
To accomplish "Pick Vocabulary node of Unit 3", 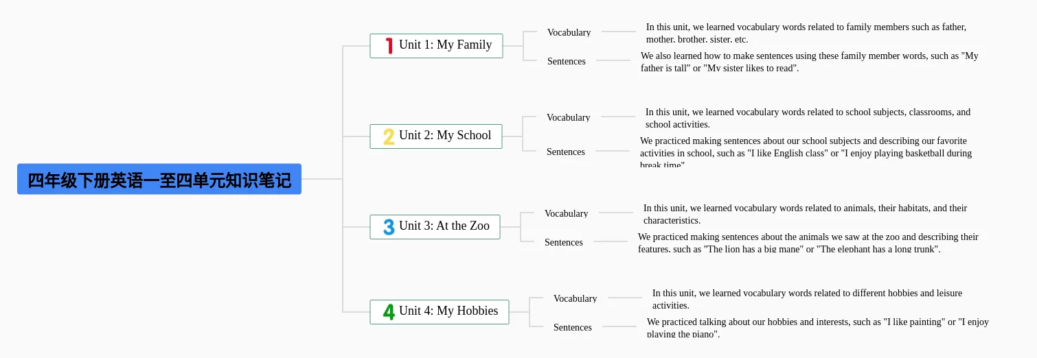I will [566, 213].
